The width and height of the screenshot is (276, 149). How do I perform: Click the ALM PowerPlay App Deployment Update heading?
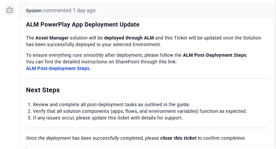[x=83, y=25]
